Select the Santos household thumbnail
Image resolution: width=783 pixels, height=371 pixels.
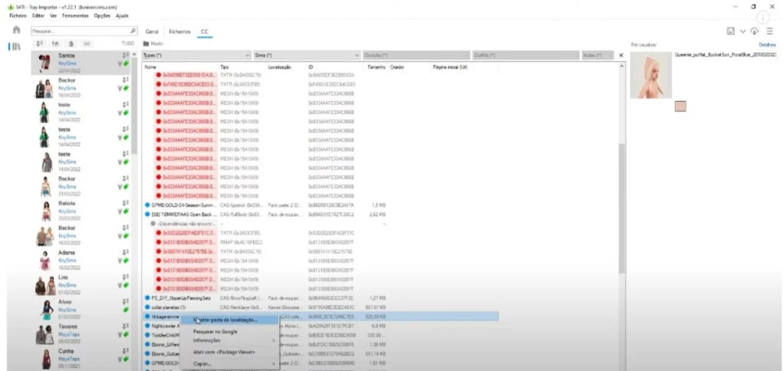(45, 63)
